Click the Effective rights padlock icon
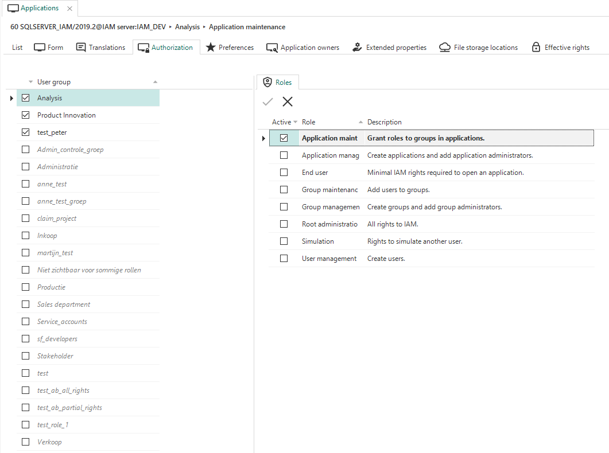 (536, 48)
